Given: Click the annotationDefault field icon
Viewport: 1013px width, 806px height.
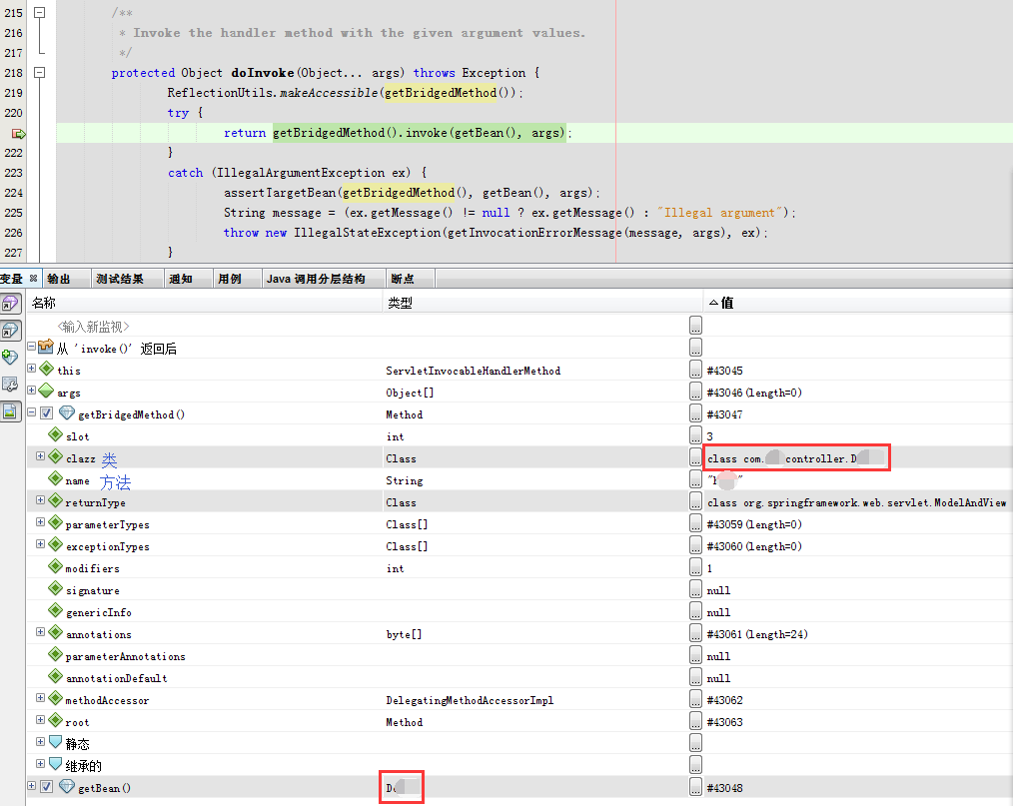Looking at the screenshot, I should 56,676.
